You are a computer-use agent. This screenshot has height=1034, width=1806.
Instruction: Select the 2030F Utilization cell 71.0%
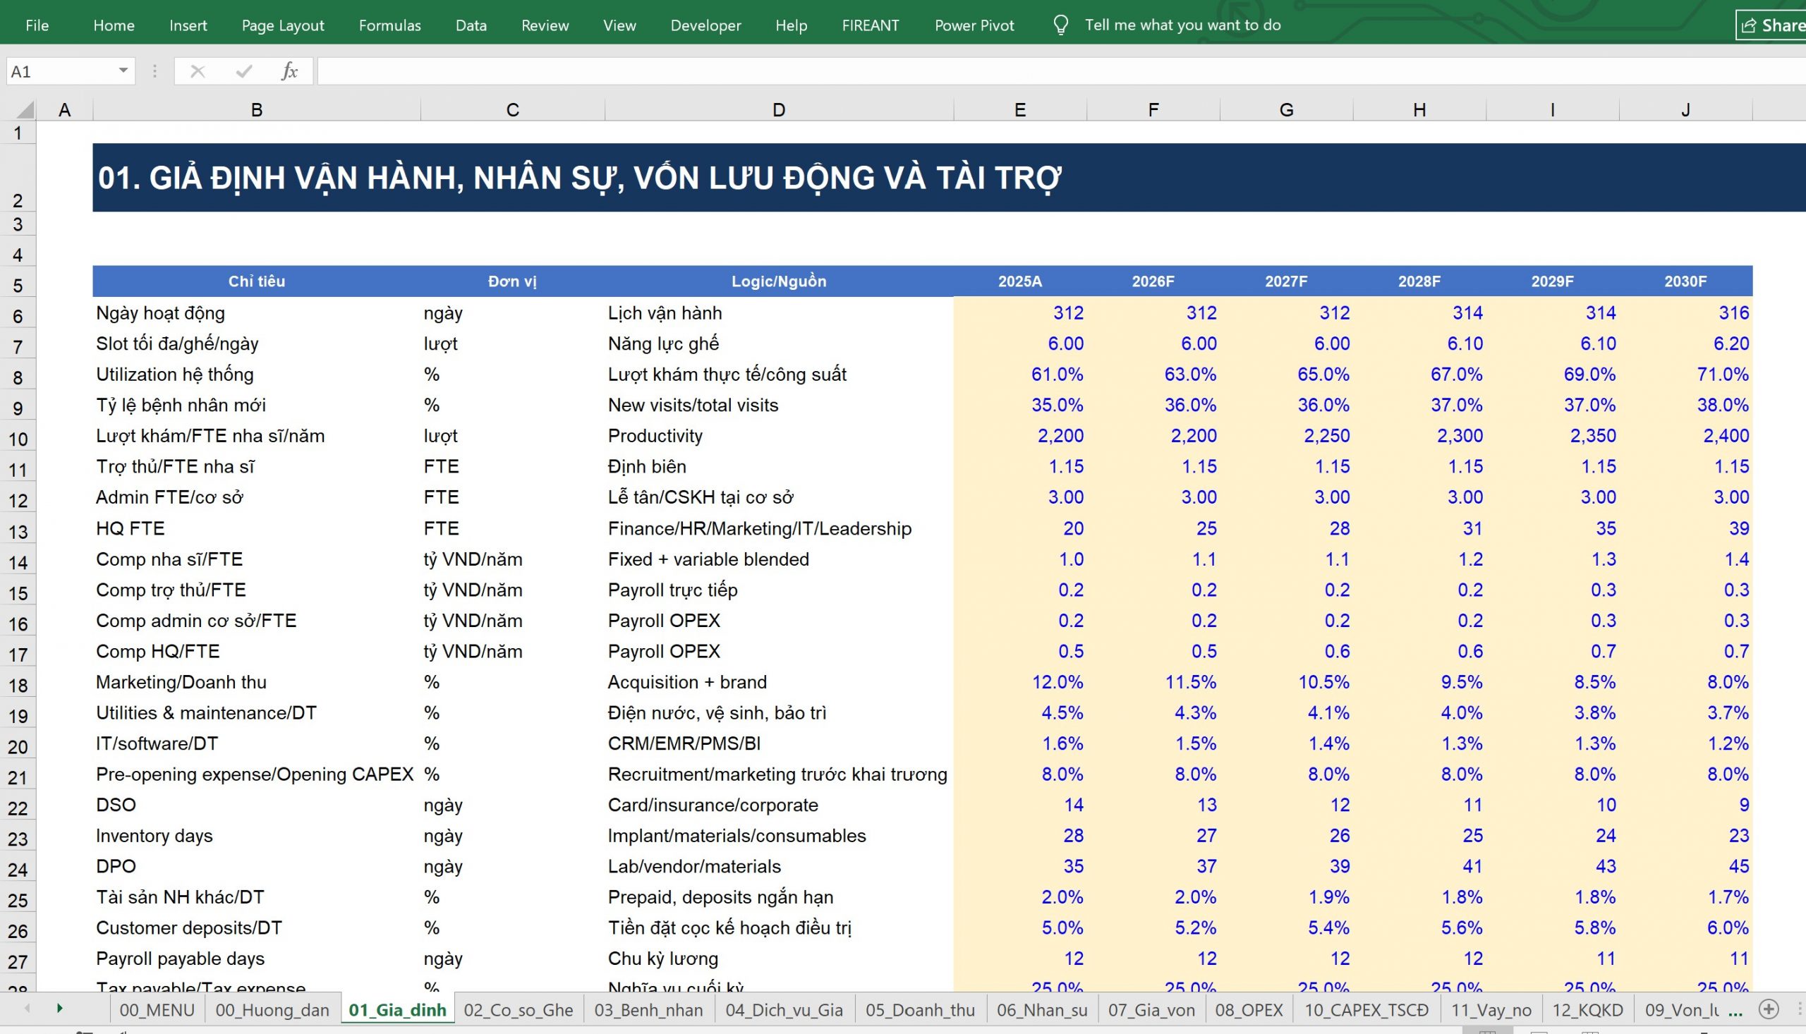click(1686, 375)
